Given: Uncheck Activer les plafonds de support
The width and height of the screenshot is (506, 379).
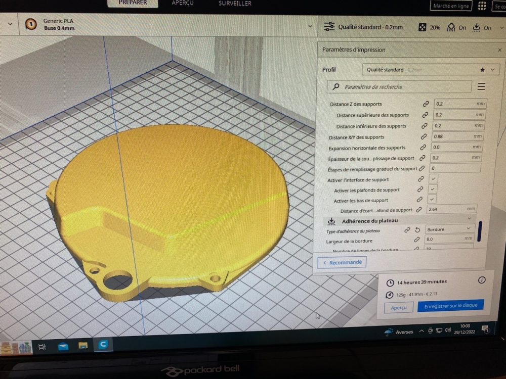Looking at the screenshot, I should pyautogui.click(x=433, y=189).
